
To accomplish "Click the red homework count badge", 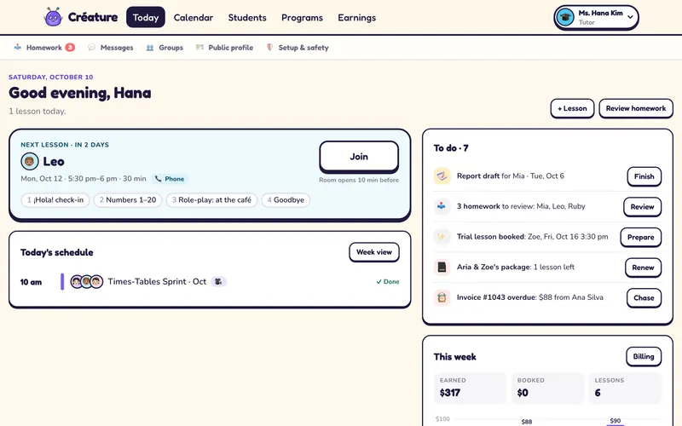I will click(x=70, y=48).
